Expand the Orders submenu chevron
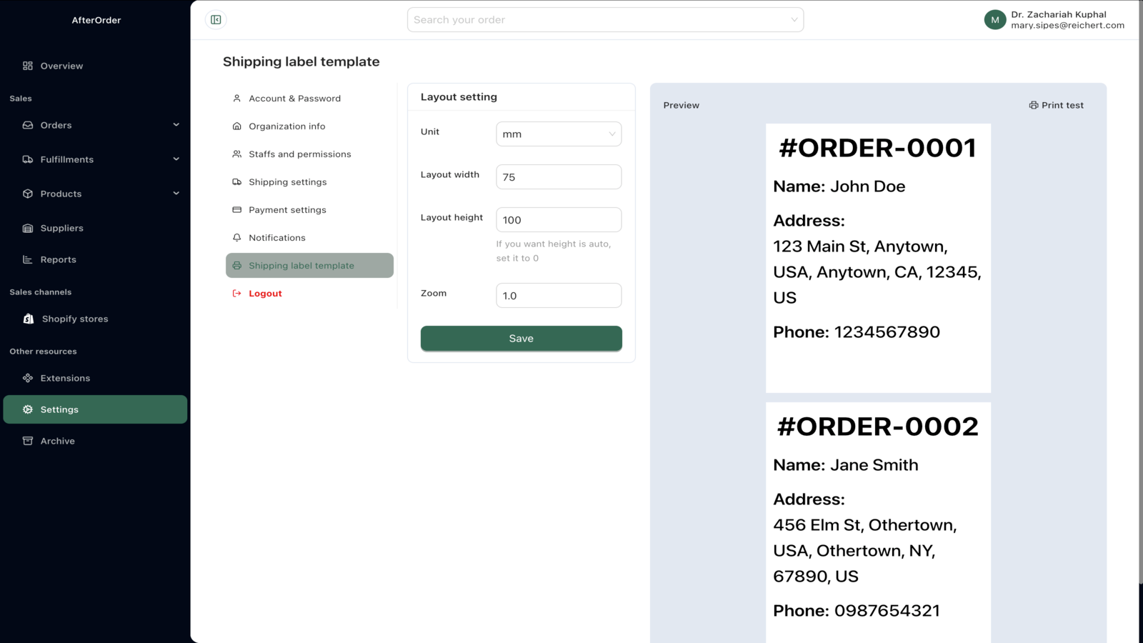This screenshot has width=1143, height=643. 176,125
